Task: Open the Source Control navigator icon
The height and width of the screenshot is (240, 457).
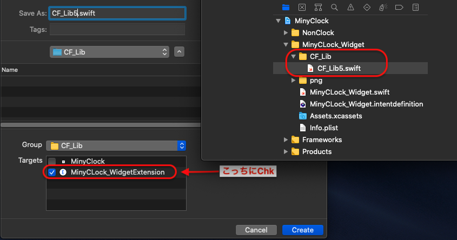Action: (x=302, y=8)
